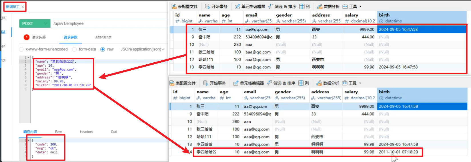The image size is (471, 162).
Task: Select 李四哈哈 name cell in upper table's row 13
Action: pyautogui.click(x=208, y=67)
